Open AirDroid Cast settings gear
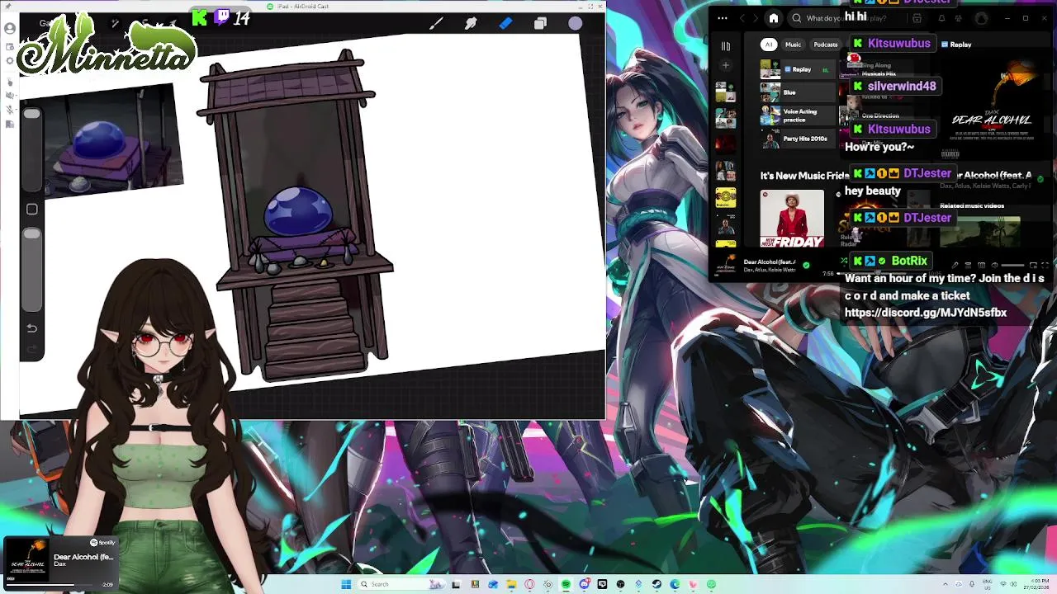Image resolution: width=1057 pixels, height=594 pixels. click(10, 60)
